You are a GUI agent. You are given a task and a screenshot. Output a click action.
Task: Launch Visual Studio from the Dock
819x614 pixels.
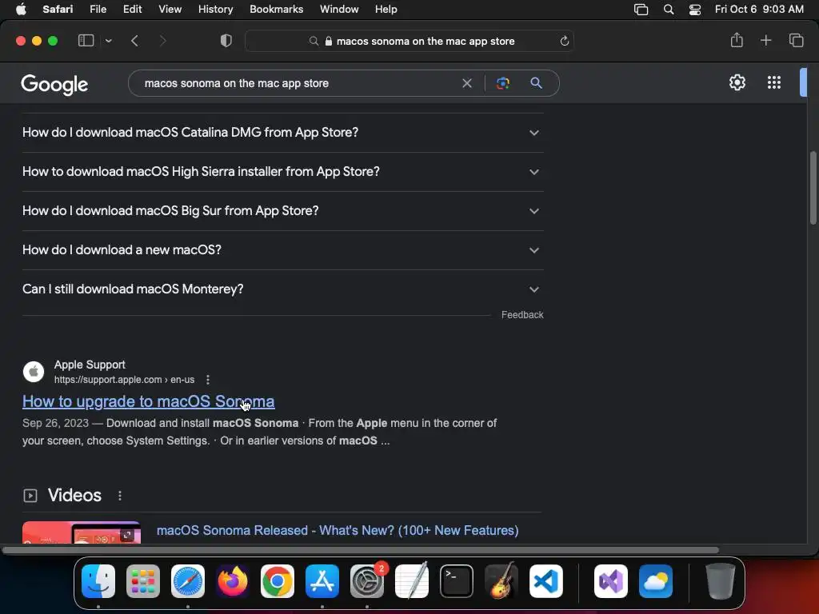611,581
